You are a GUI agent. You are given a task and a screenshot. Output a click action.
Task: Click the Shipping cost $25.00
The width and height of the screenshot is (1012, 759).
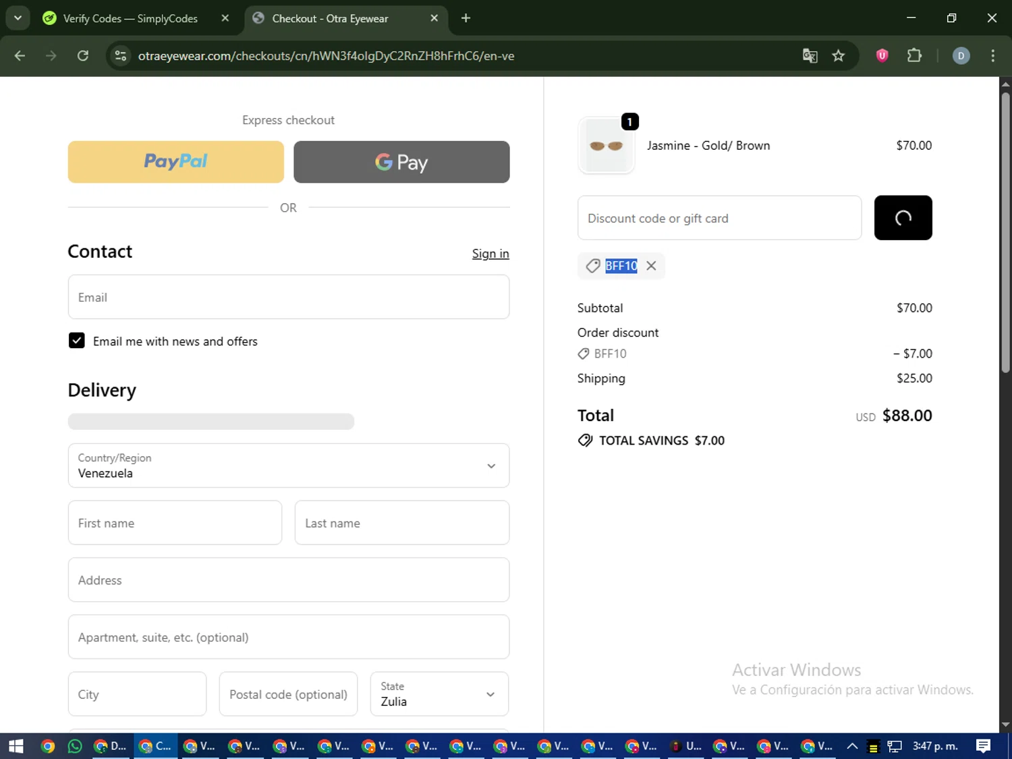coord(914,378)
